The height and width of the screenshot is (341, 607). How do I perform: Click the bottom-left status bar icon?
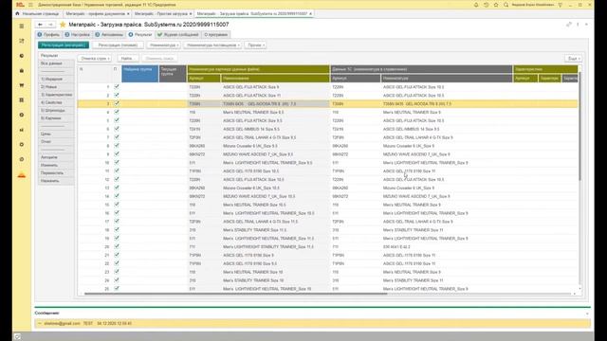click(17, 337)
